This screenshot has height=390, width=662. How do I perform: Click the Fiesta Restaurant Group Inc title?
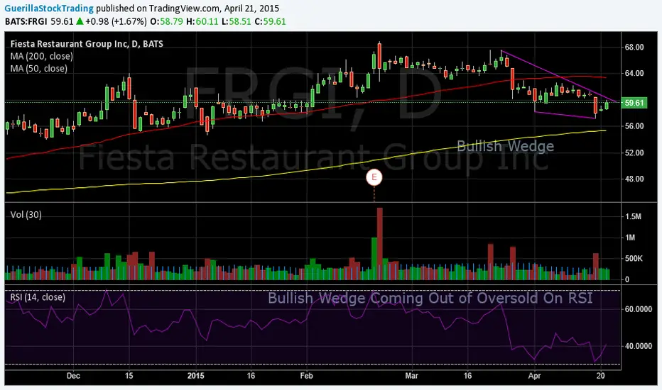coord(87,44)
